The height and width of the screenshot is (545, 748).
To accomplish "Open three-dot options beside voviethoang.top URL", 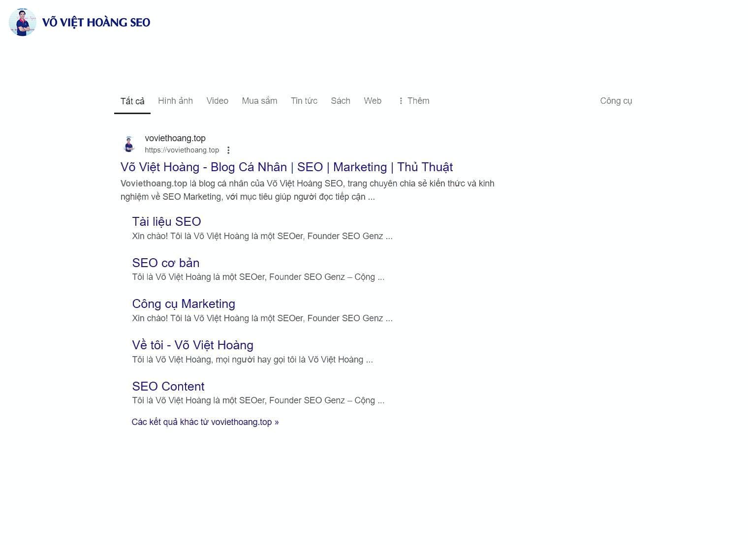I will coord(228,151).
